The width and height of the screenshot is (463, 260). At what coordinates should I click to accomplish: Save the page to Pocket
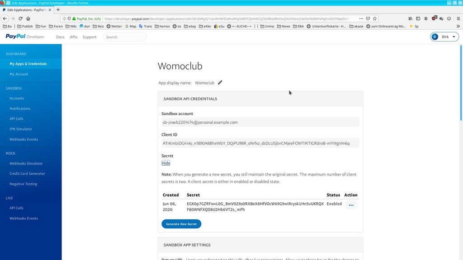[x=368, y=19]
